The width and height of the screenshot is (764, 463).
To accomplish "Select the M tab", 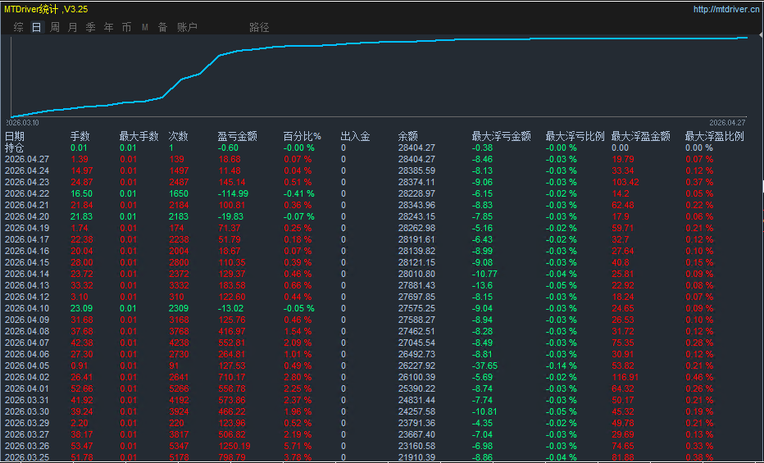I will tap(145, 27).
